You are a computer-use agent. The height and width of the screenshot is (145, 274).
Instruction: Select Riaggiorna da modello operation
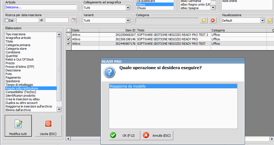click(173, 86)
